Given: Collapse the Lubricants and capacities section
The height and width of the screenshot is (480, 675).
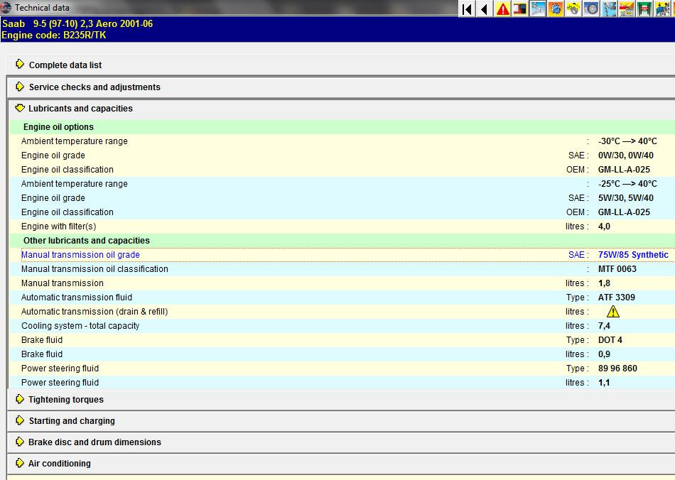Looking at the screenshot, I should 20,109.
